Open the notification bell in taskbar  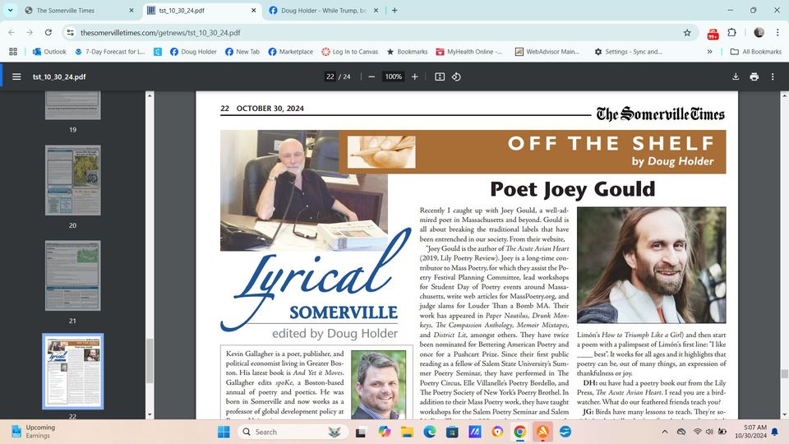(x=775, y=432)
